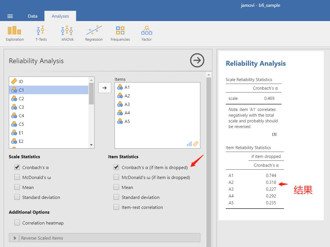Image resolution: width=330 pixels, height=247 pixels.
Task: Select variable C2 in the variable list
Action: tap(49, 98)
